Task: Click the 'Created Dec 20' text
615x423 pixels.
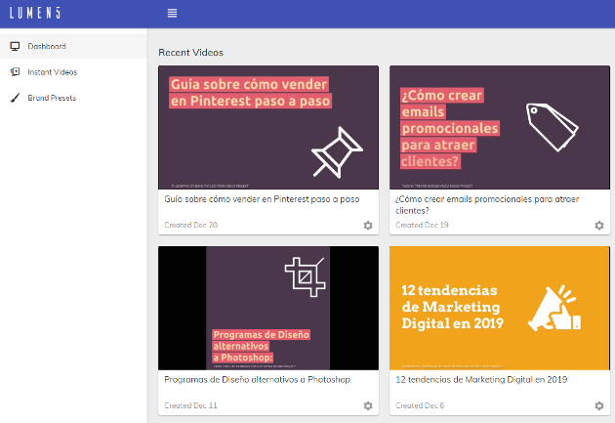Action: point(190,226)
